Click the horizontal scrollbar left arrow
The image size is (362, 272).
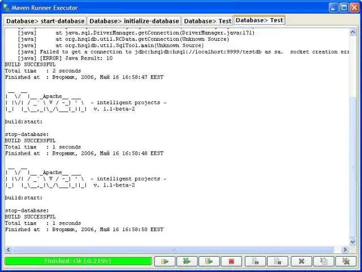[x=8, y=249]
